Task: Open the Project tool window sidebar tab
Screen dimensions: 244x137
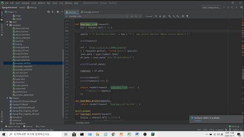Action: 2,16
